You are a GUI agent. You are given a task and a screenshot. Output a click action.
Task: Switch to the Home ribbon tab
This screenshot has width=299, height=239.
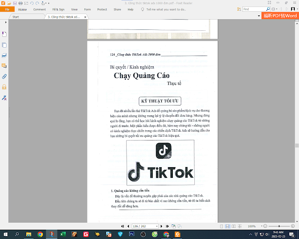click(x=22, y=9)
